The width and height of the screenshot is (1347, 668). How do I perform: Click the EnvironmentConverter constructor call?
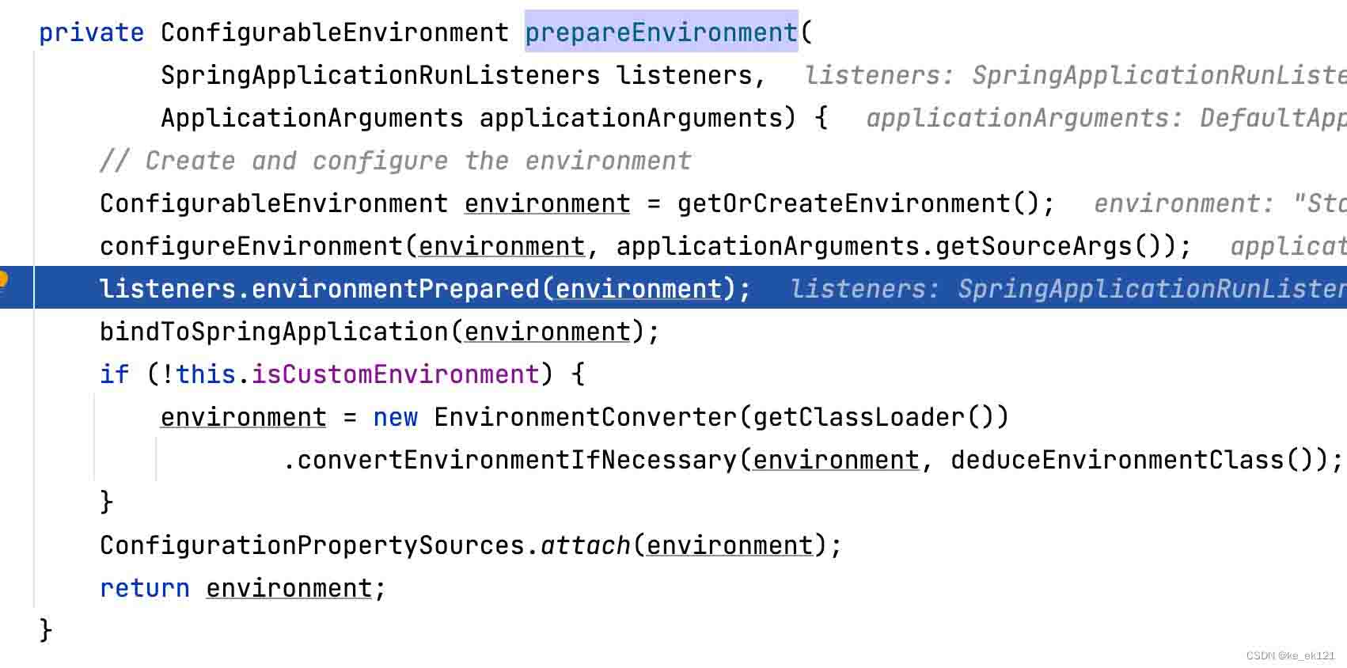pos(585,417)
